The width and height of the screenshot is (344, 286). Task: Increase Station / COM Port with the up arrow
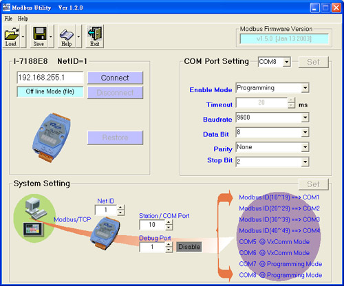[169, 222]
